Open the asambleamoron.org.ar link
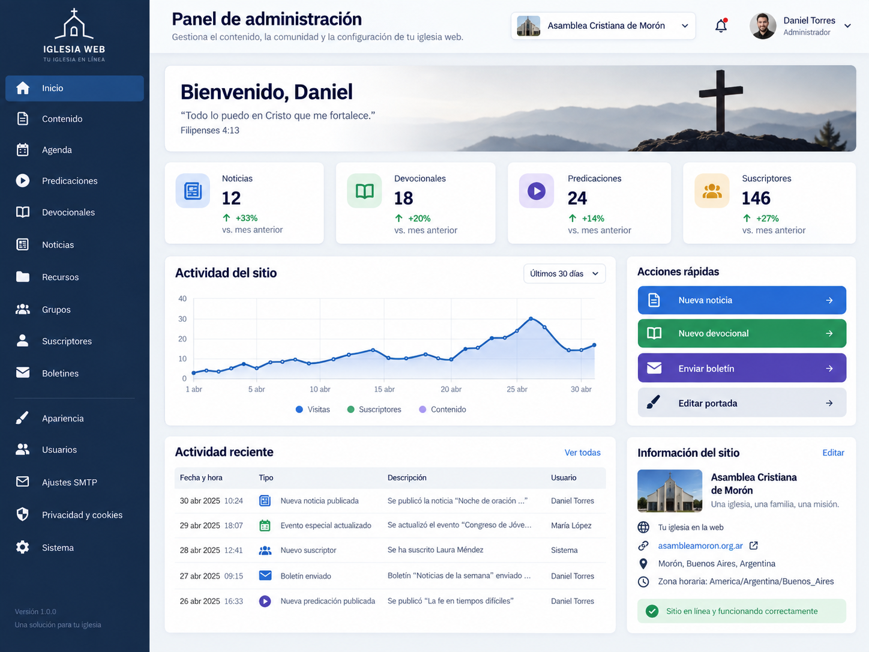Screen dimensions: 869x652 700,546
